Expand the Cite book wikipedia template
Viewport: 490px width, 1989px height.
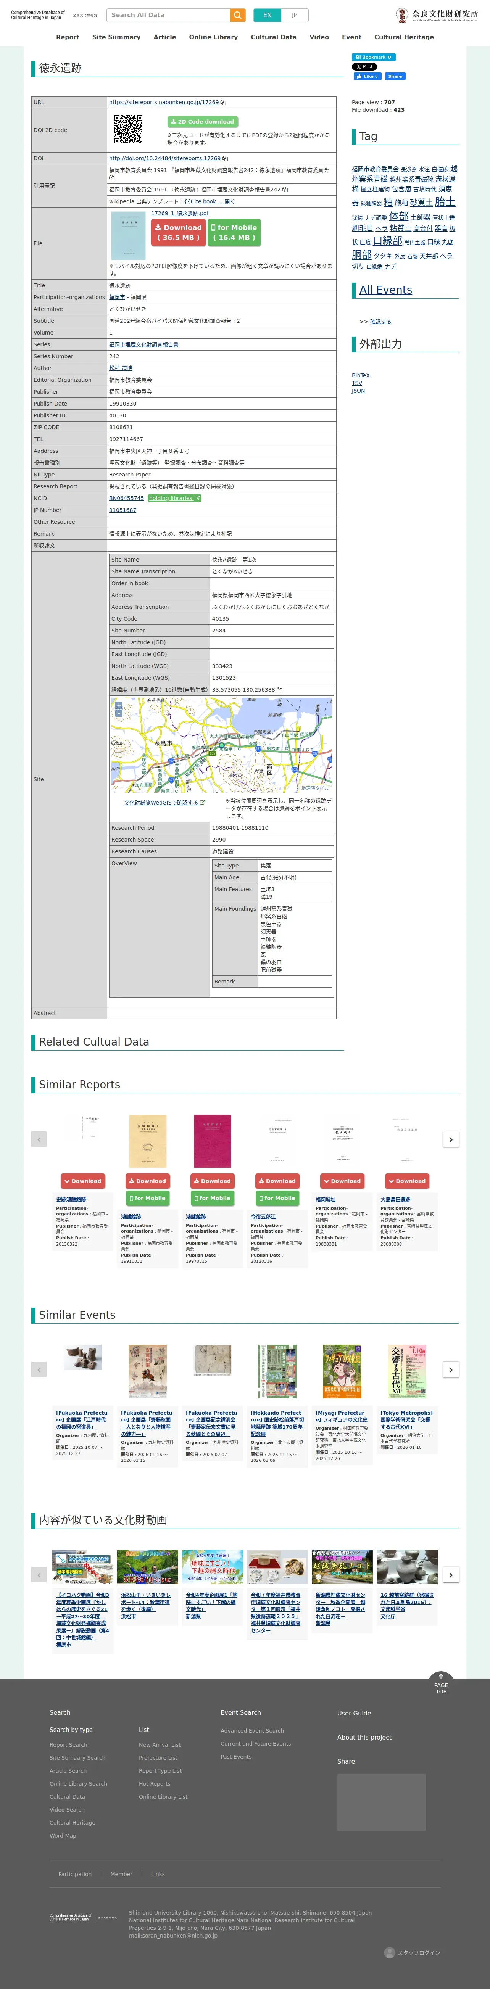pyautogui.click(x=210, y=201)
